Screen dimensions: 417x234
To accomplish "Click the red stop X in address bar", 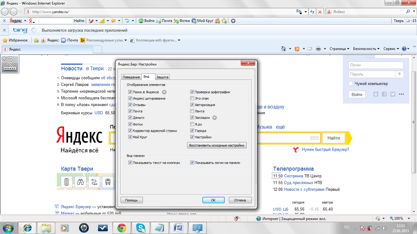I will click(x=320, y=12).
